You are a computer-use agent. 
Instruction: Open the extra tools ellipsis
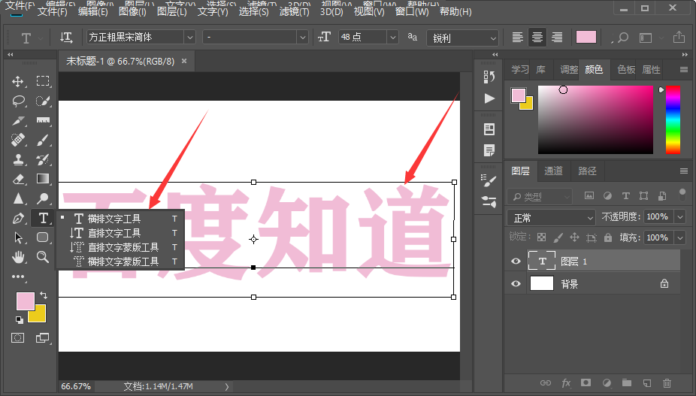click(x=18, y=277)
